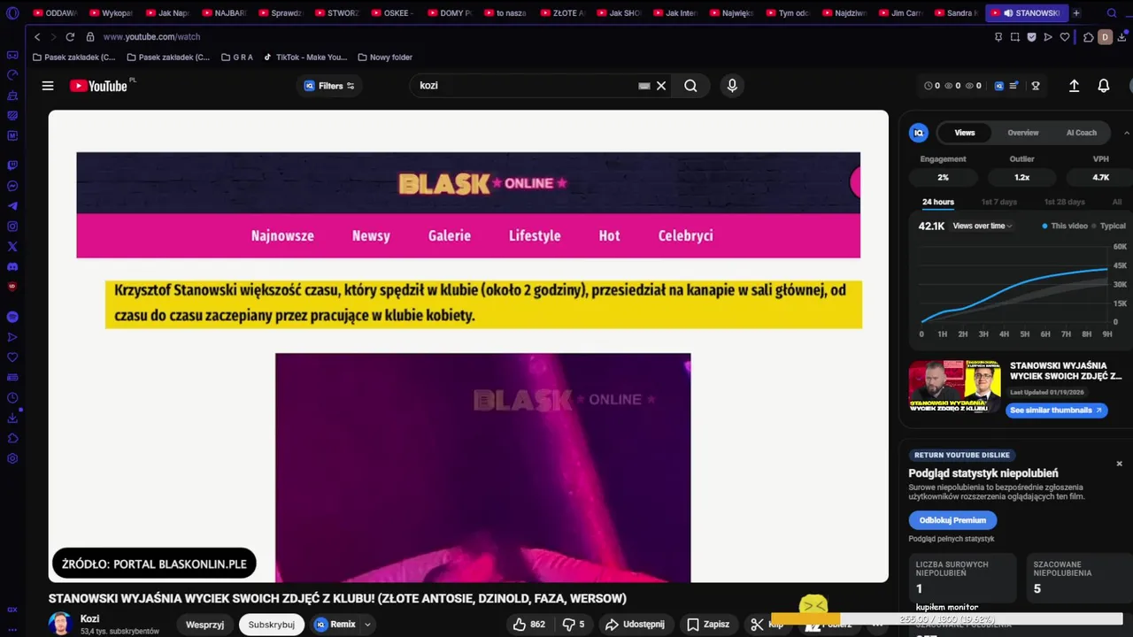Viewport: 1133px width, 637px height.
Task: Switch to the 'ODDAWA' tab
Action: pyautogui.click(x=55, y=13)
